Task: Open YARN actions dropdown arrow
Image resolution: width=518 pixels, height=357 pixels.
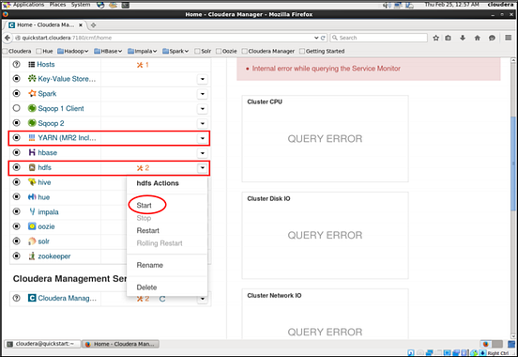Action: pyautogui.click(x=202, y=138)
